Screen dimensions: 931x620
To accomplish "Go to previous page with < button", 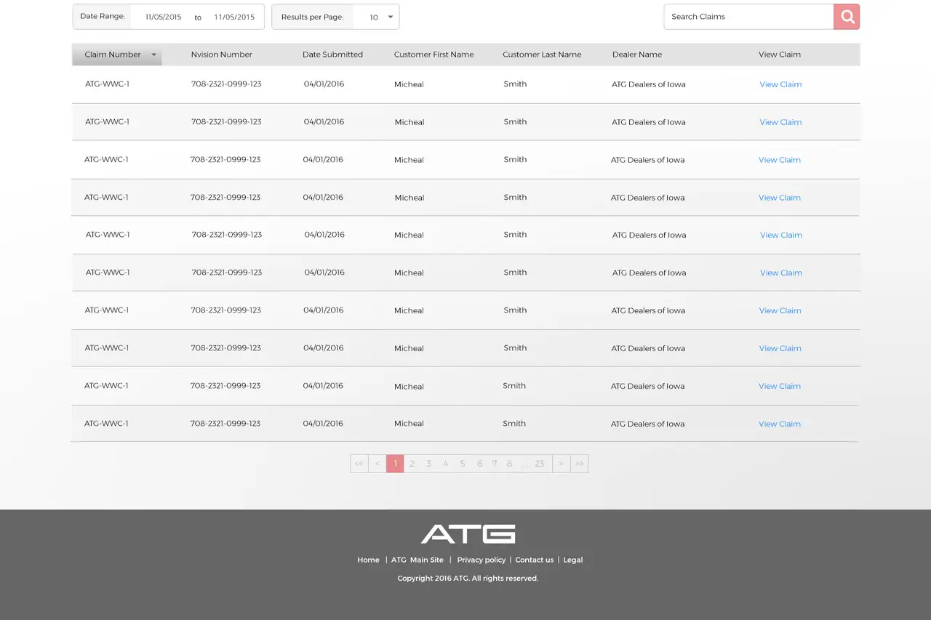I will tap(377, 464).
